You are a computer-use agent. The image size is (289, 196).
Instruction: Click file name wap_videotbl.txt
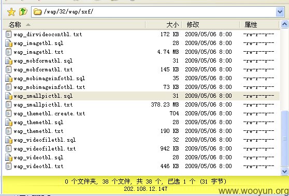coord(38,167)
